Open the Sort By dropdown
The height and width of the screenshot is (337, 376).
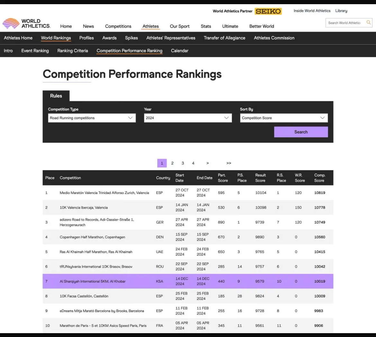click(x=283, y=118)
